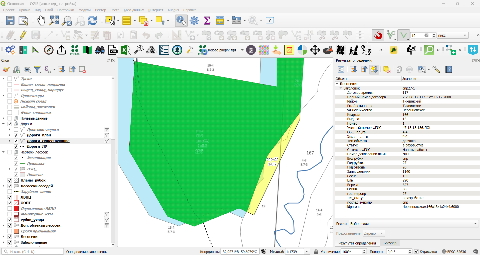Open the scale 1:1739 dropdown
This screenshot has width=480, height=255.
307,251
